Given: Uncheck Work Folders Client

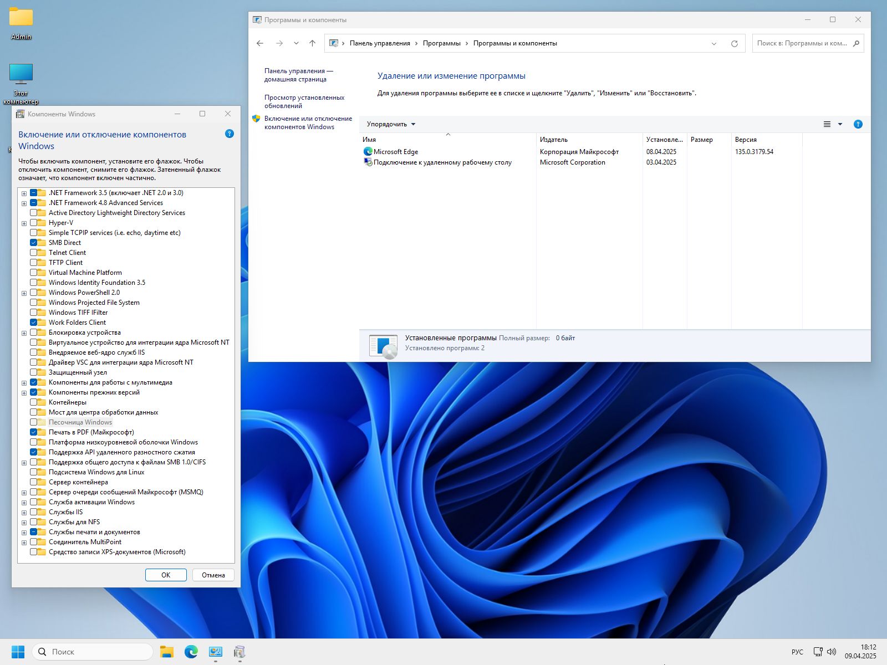Looking at the screenshot, I should [34, 323].
